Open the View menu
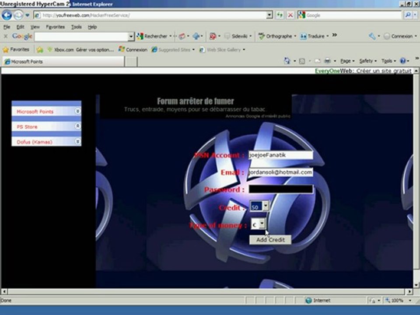 35,27
